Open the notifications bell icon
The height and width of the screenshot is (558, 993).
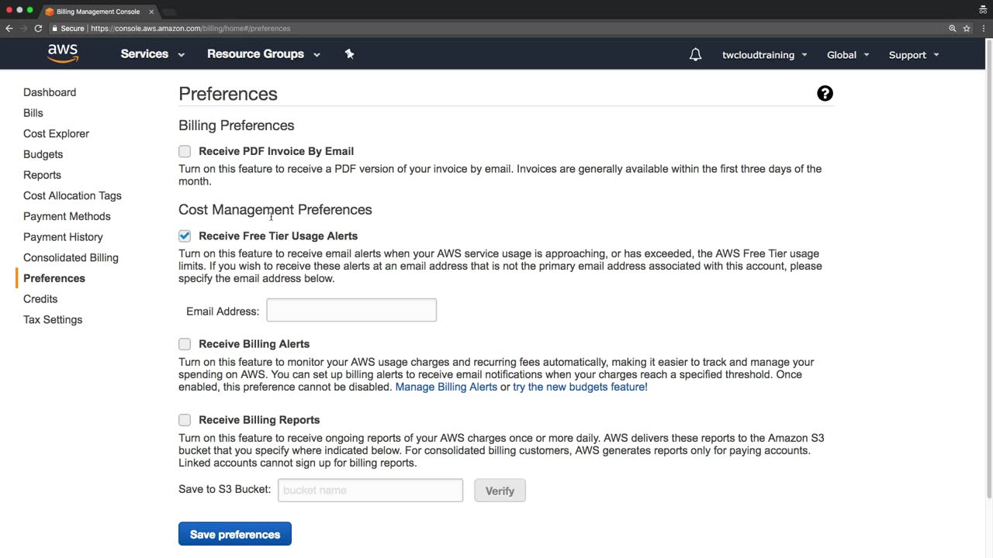pos(695,54)
